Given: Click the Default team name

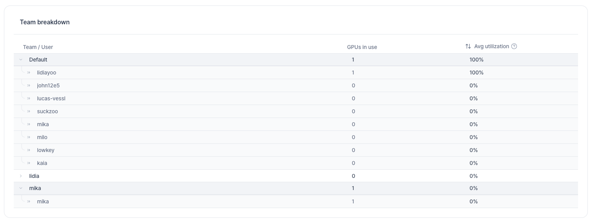Looking at the screenshot, I should coord(38,60).
